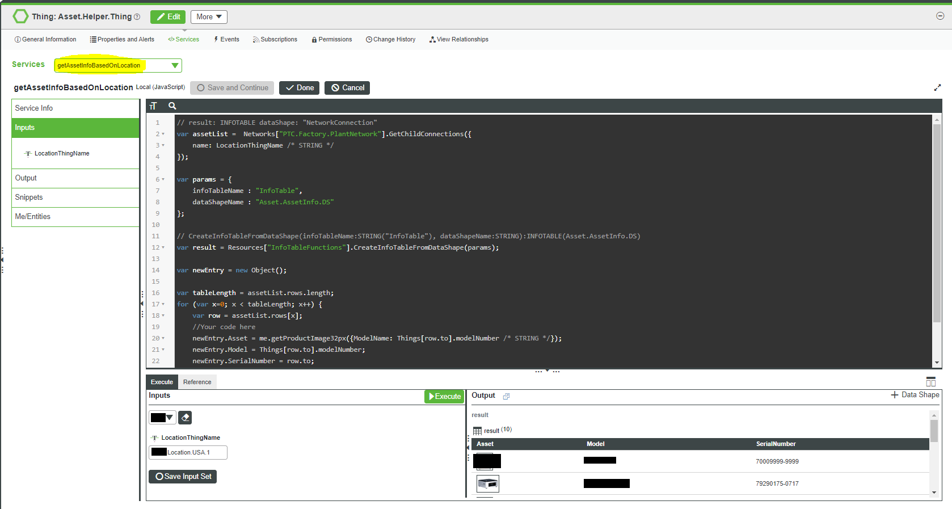Click the Done button
952x509 pixels.
point(299,88)
